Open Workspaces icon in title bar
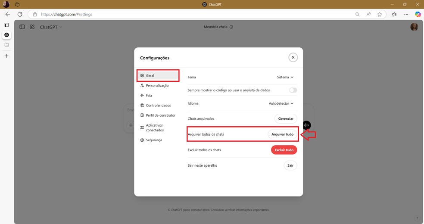 coord(17,4)
